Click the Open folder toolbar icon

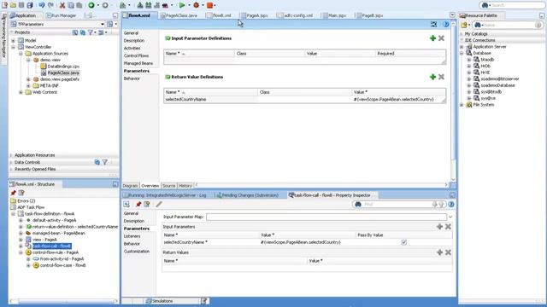(14, 5)
